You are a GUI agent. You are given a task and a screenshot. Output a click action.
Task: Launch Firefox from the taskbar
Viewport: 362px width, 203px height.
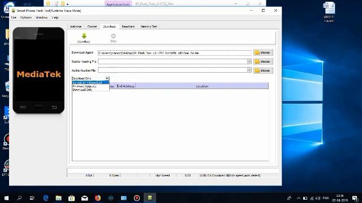pyautogui.click(x=98, y=198)
